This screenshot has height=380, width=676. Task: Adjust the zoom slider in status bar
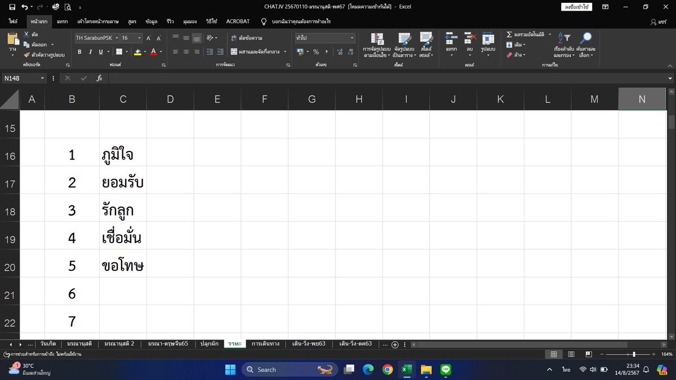tap(634, 354)
